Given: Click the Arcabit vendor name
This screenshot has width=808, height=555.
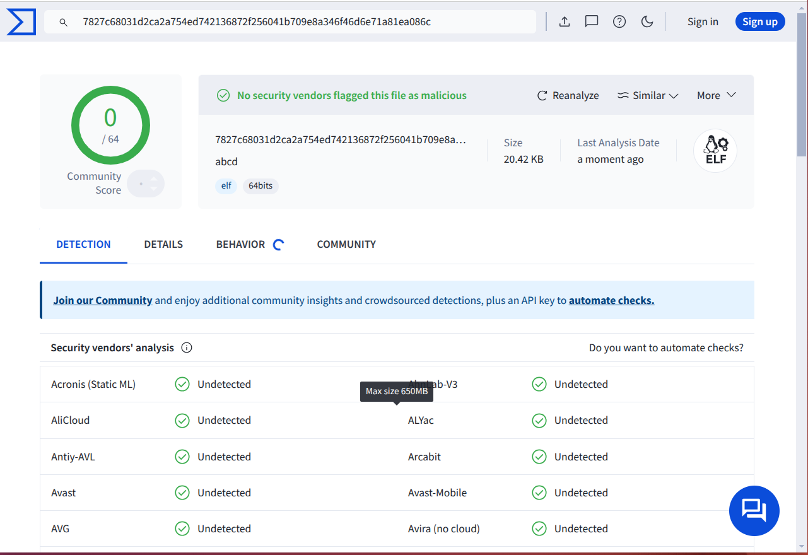Looking at the screenshot, I should click(424, 457).
